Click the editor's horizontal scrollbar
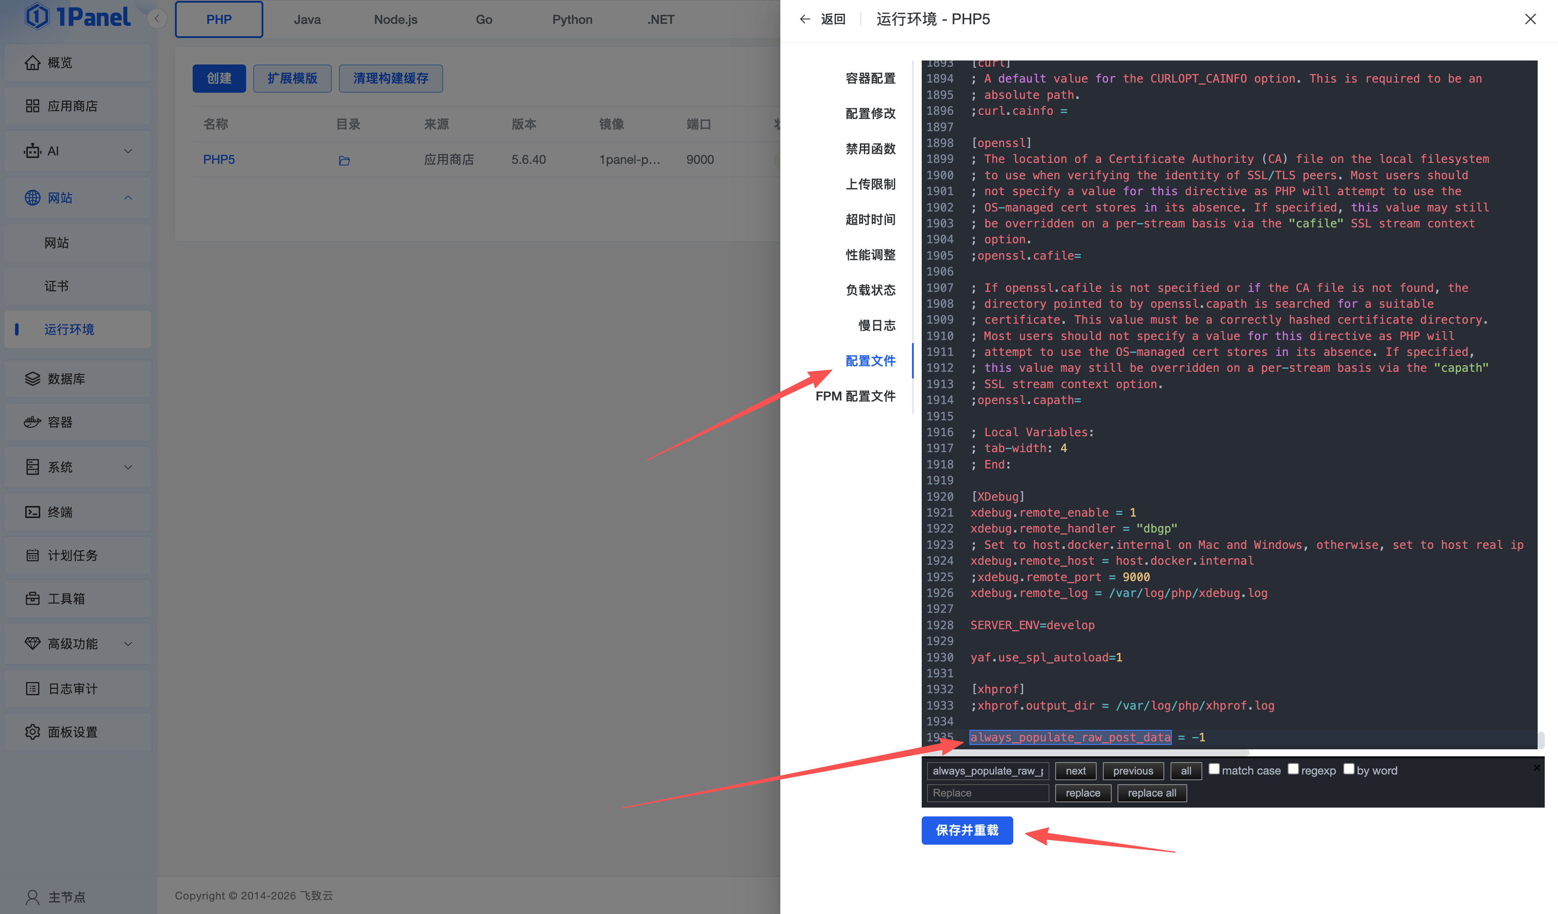The image size is (1558, 914). (x=1107, y=753)
